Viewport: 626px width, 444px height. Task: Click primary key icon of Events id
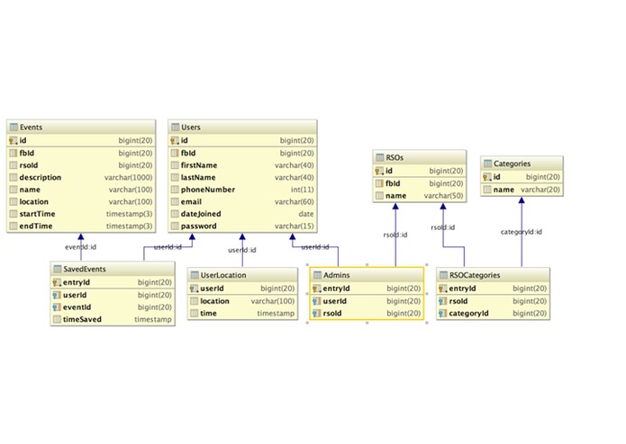(x=14, y=140)
